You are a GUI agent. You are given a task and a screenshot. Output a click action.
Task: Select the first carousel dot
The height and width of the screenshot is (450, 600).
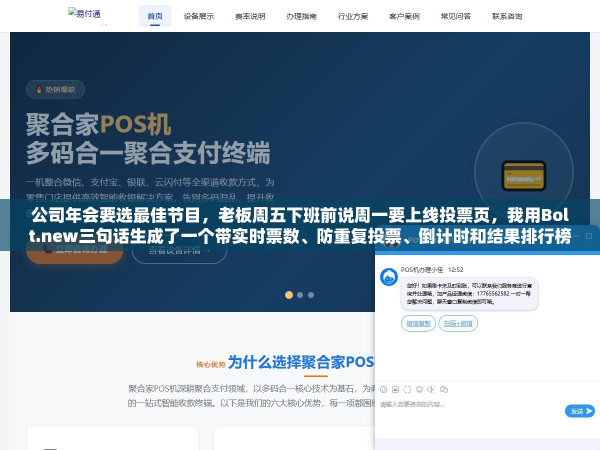point(289,295)
